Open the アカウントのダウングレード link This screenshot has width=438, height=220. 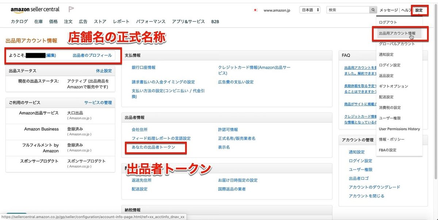(374, 187)
